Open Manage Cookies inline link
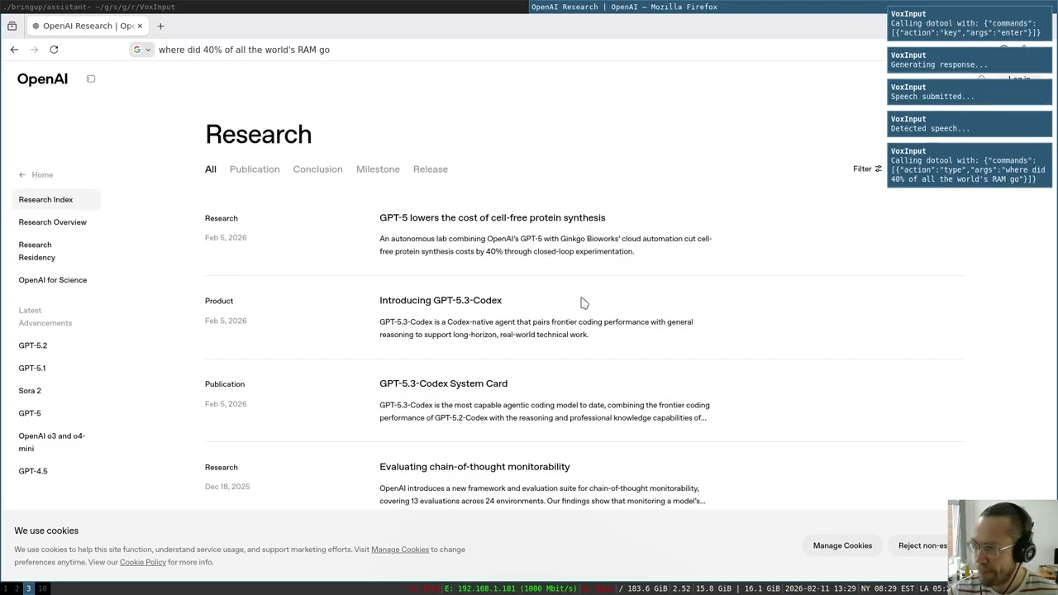 400,550
